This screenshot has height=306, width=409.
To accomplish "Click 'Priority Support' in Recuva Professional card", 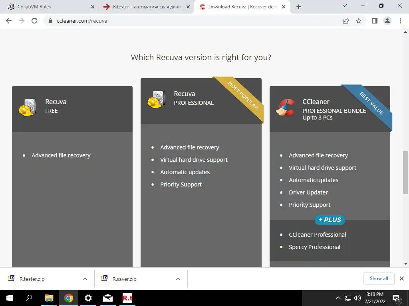I will click(181, 184).
